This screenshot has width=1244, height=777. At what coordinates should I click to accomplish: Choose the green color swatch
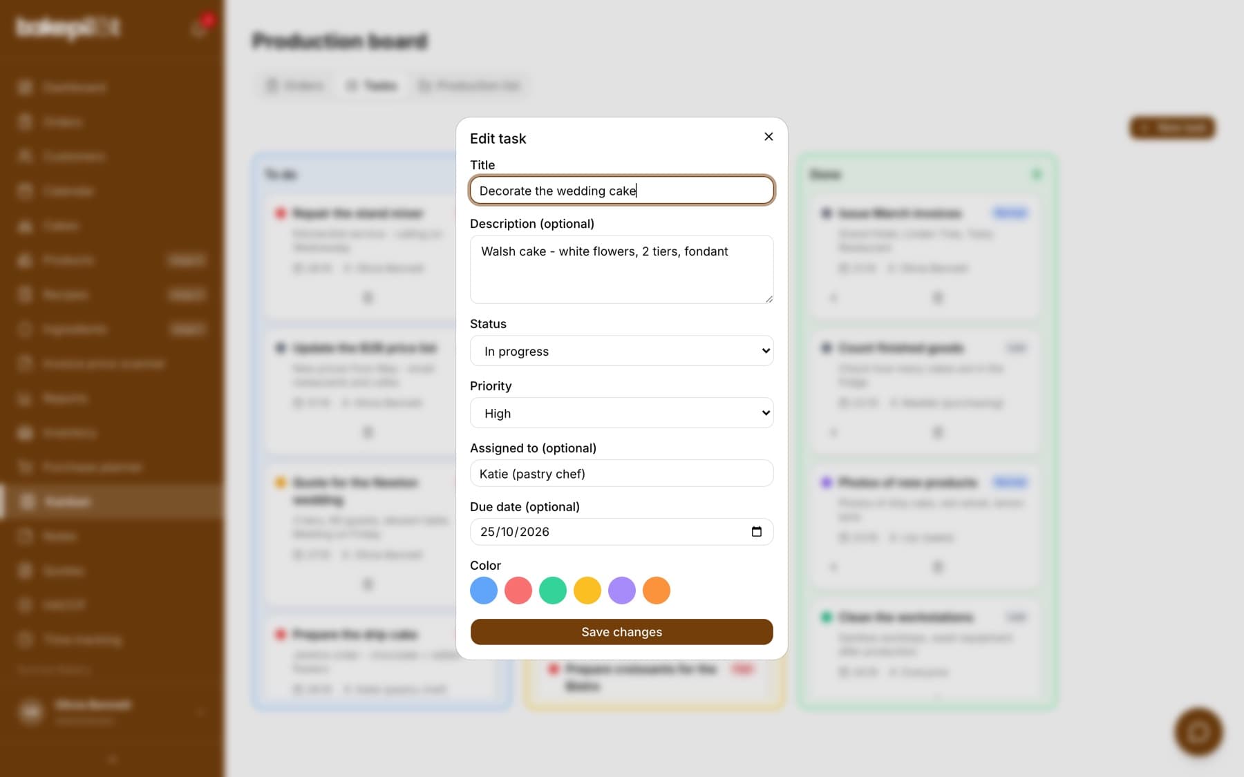[553, 591]
